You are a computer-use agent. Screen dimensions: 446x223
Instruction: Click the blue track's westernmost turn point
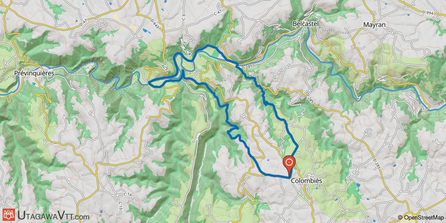coord(149,83)
